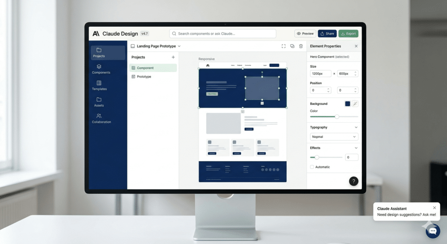Image resolution: width=447 pixels, height=244 pixels.
Task: Open the Claude Assistant chat bubble
Action: point(433,231)
